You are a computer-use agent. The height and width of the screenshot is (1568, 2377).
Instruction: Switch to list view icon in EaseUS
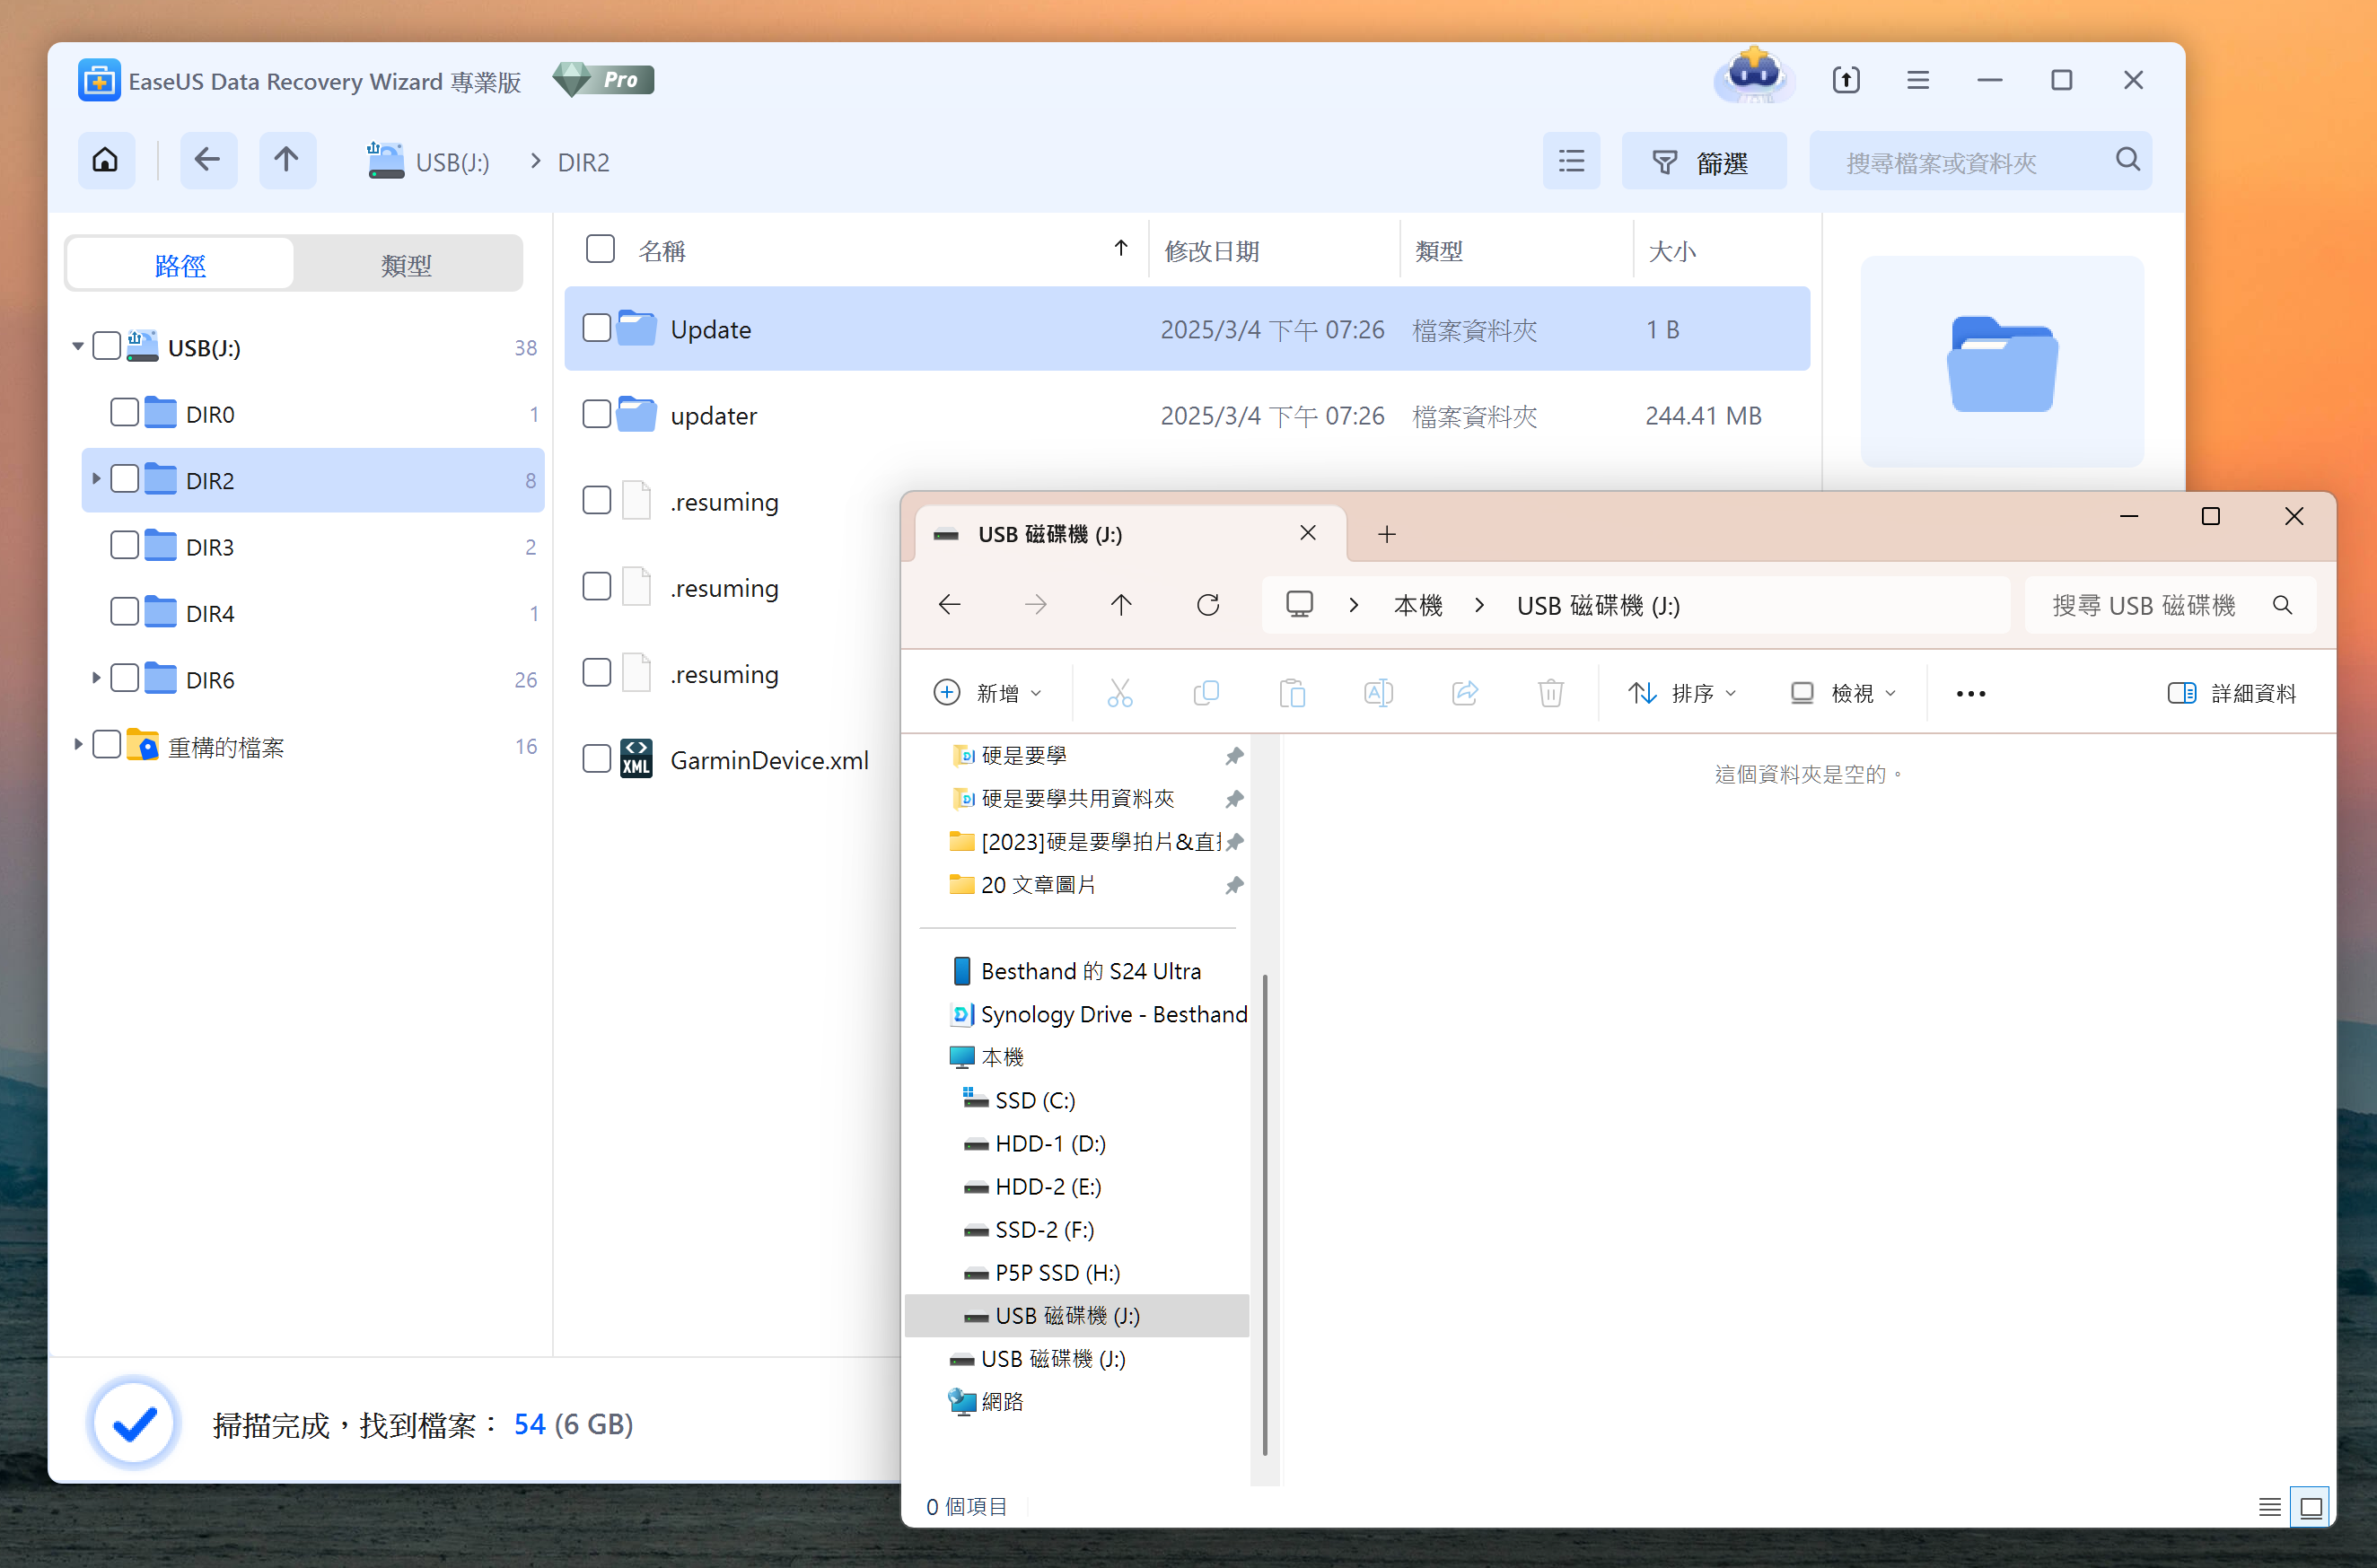[1570, 161]
